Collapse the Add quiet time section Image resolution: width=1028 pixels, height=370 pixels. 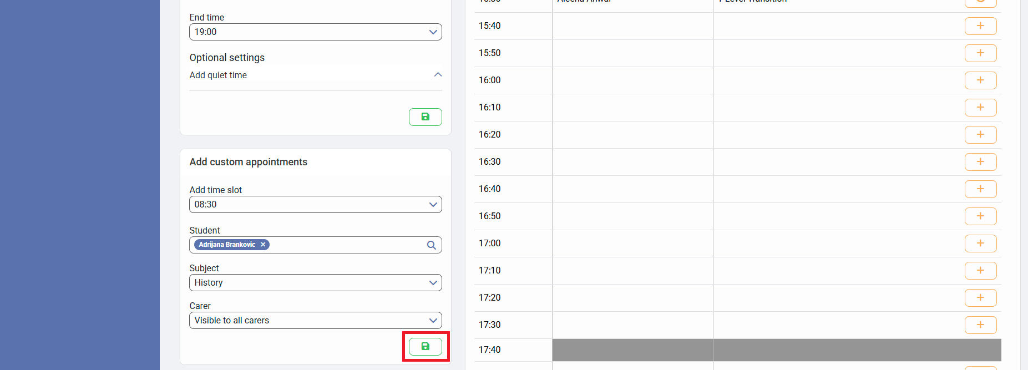point(438,75)
